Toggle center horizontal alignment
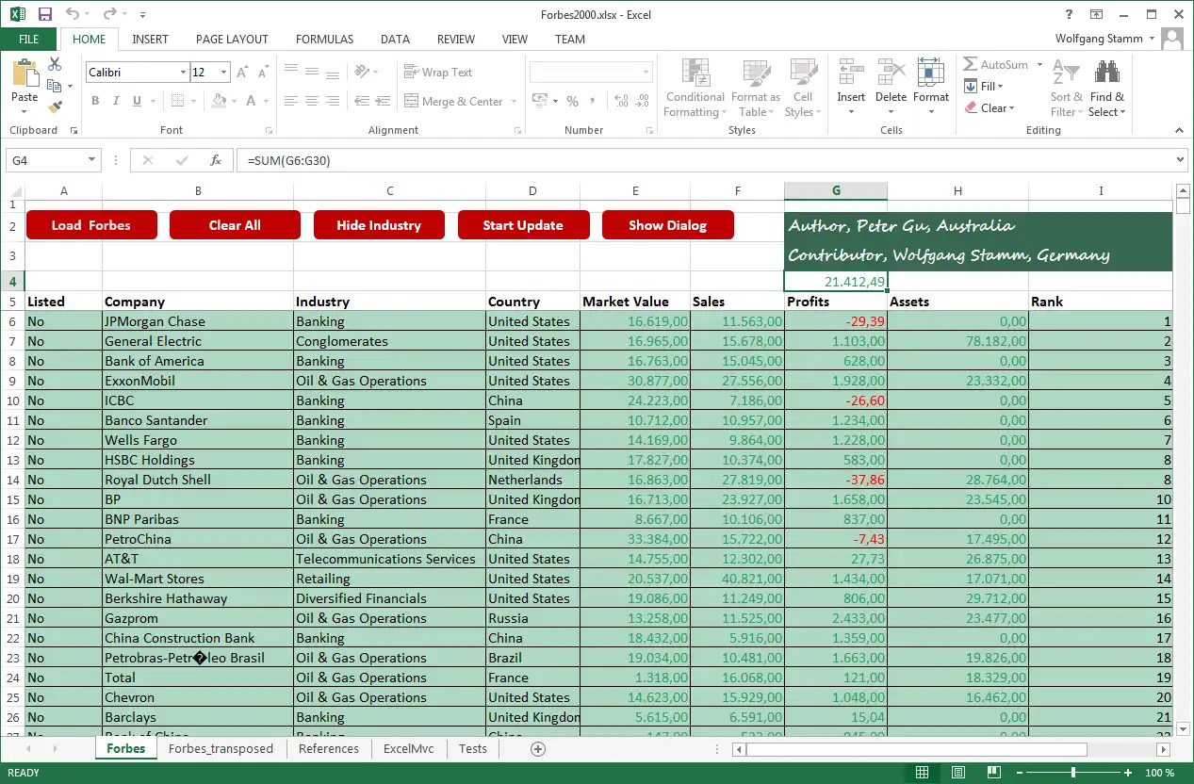The height and width of the screenshot is (784, 1194). coord(311,101)
